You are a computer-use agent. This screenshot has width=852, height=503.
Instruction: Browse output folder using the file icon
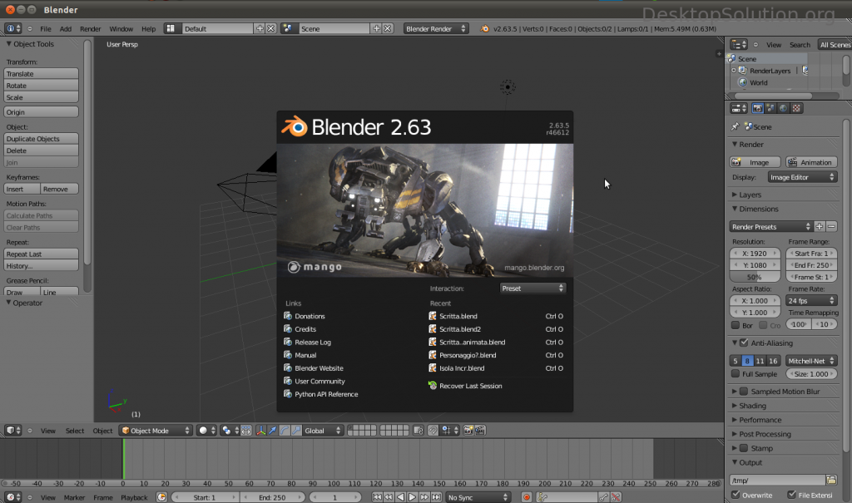[x=830, y=480]
